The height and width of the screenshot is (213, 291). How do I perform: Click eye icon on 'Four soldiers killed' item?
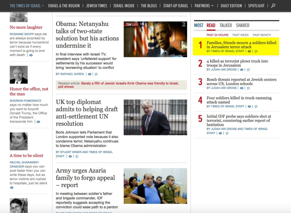(249, 107)
